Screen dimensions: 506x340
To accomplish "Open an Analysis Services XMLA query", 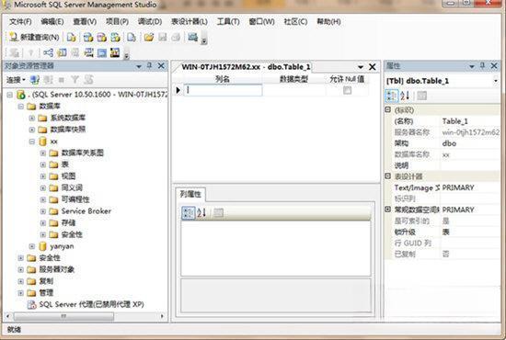I will coord(115,38).
